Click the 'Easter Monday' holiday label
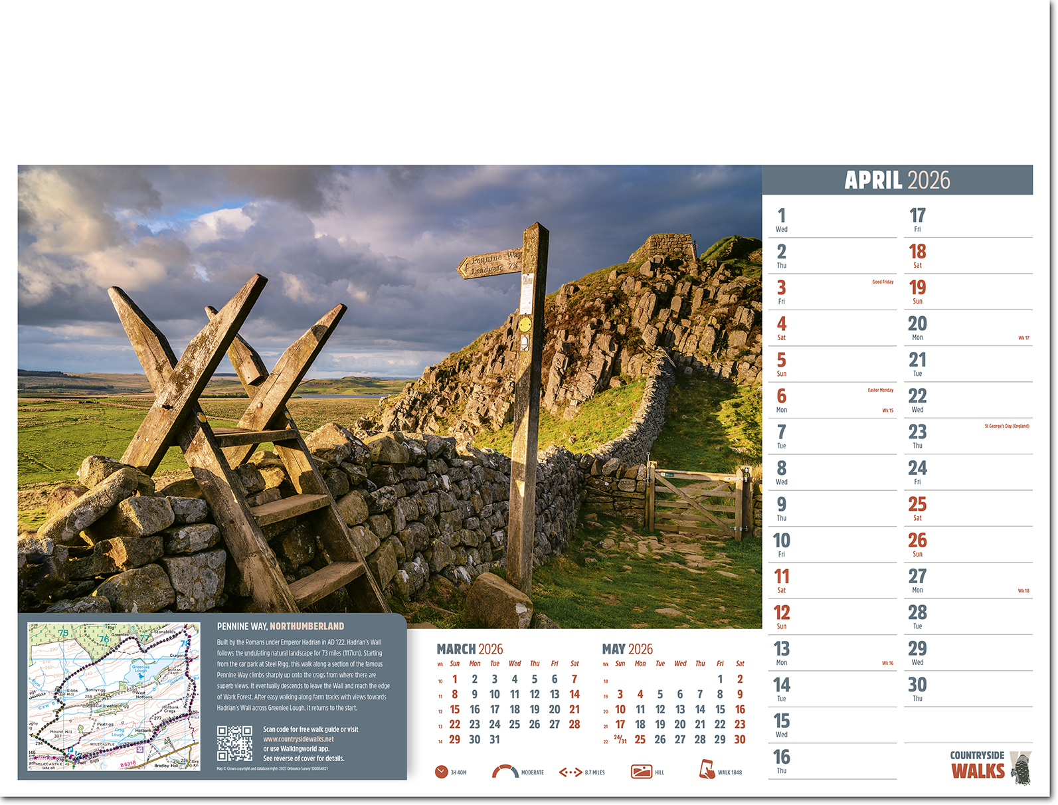 coord(880,391)
